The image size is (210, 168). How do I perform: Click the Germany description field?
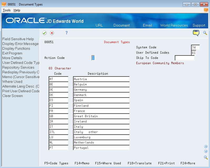tap(101, 89)
